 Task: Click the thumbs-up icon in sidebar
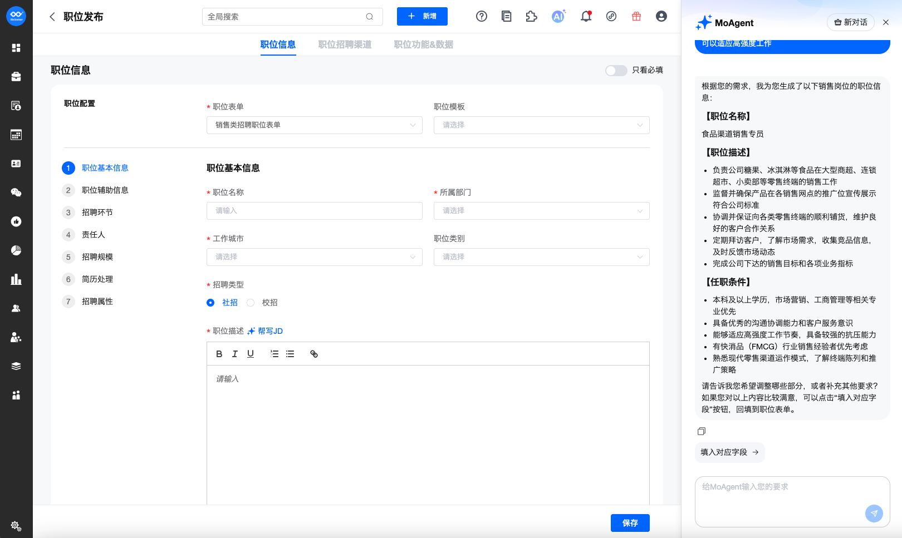16,221
